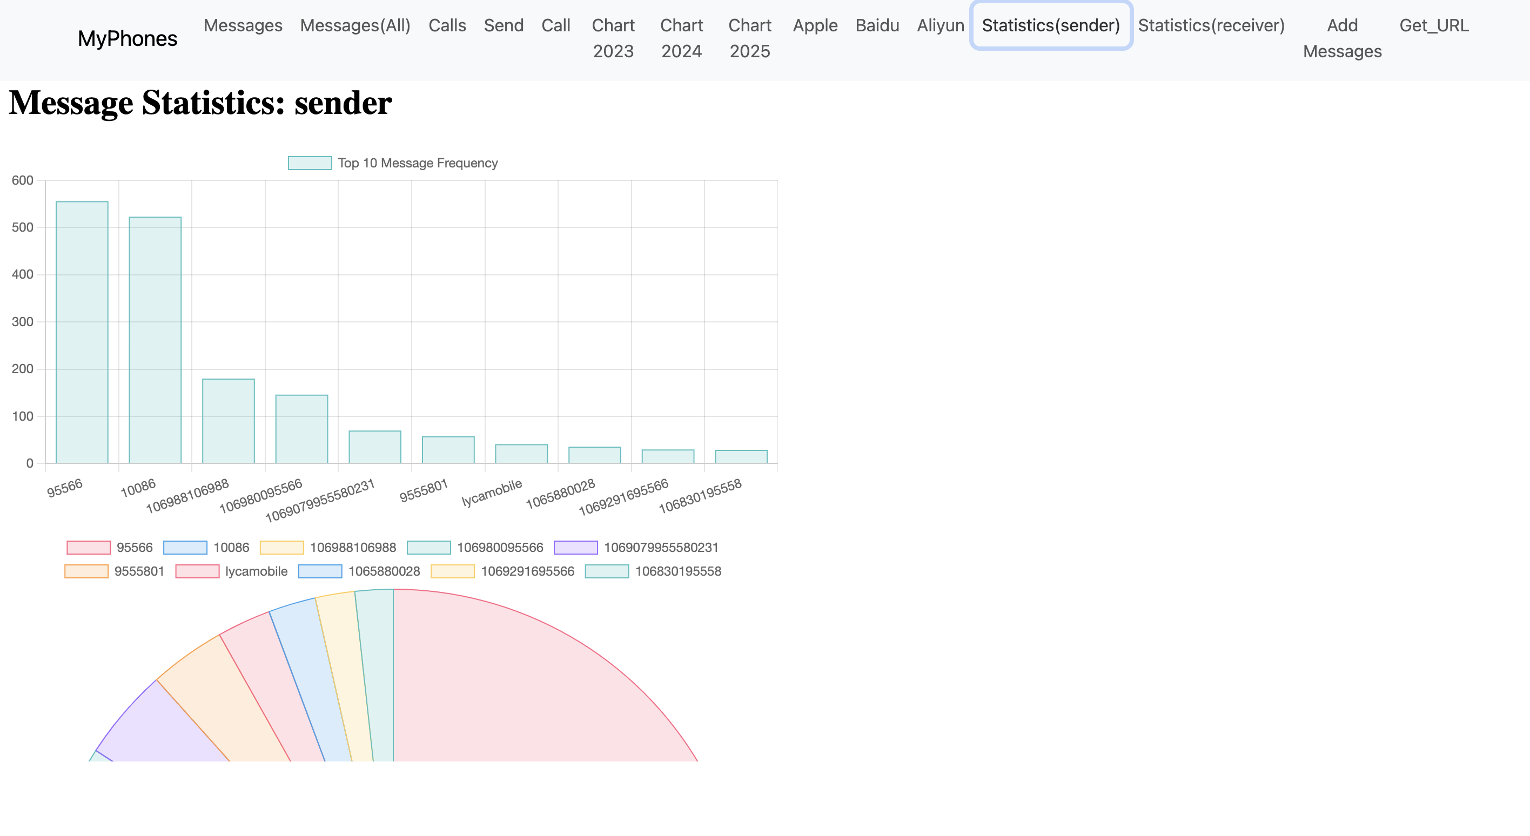The height and width of the screenshot is (836, 1530).
Task: Click the Add Messages link
Action: click(1341, 38)
